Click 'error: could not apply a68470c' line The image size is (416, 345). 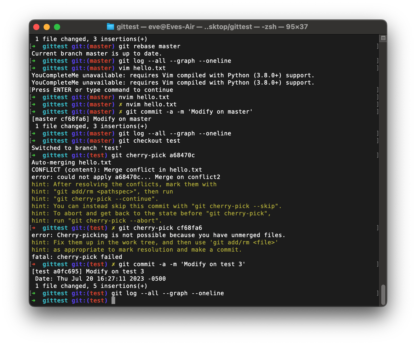point(126,177)
